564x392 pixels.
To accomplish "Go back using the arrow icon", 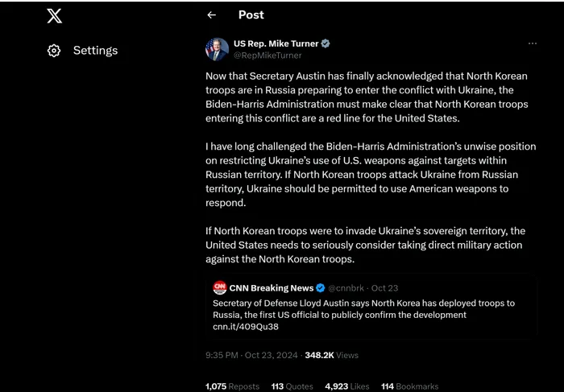I will pos(212,15).
